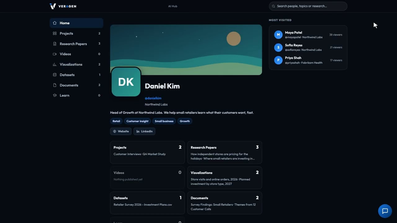Open Sofia Reyes's name in Most Visited
The width and height of the screenshot is (397, 223).
pos(294,45)
